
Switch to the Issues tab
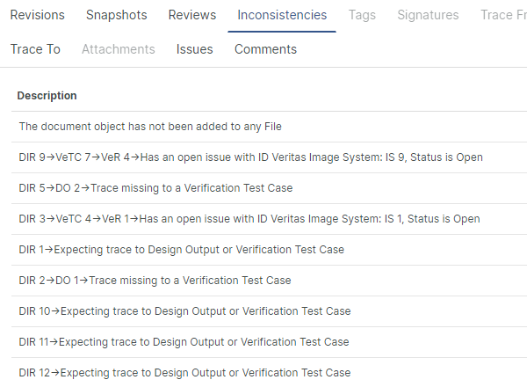coord(194,49)
